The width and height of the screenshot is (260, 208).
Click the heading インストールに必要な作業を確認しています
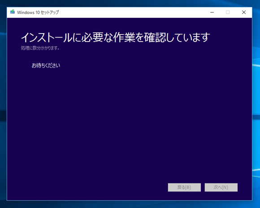click(115, 37)
